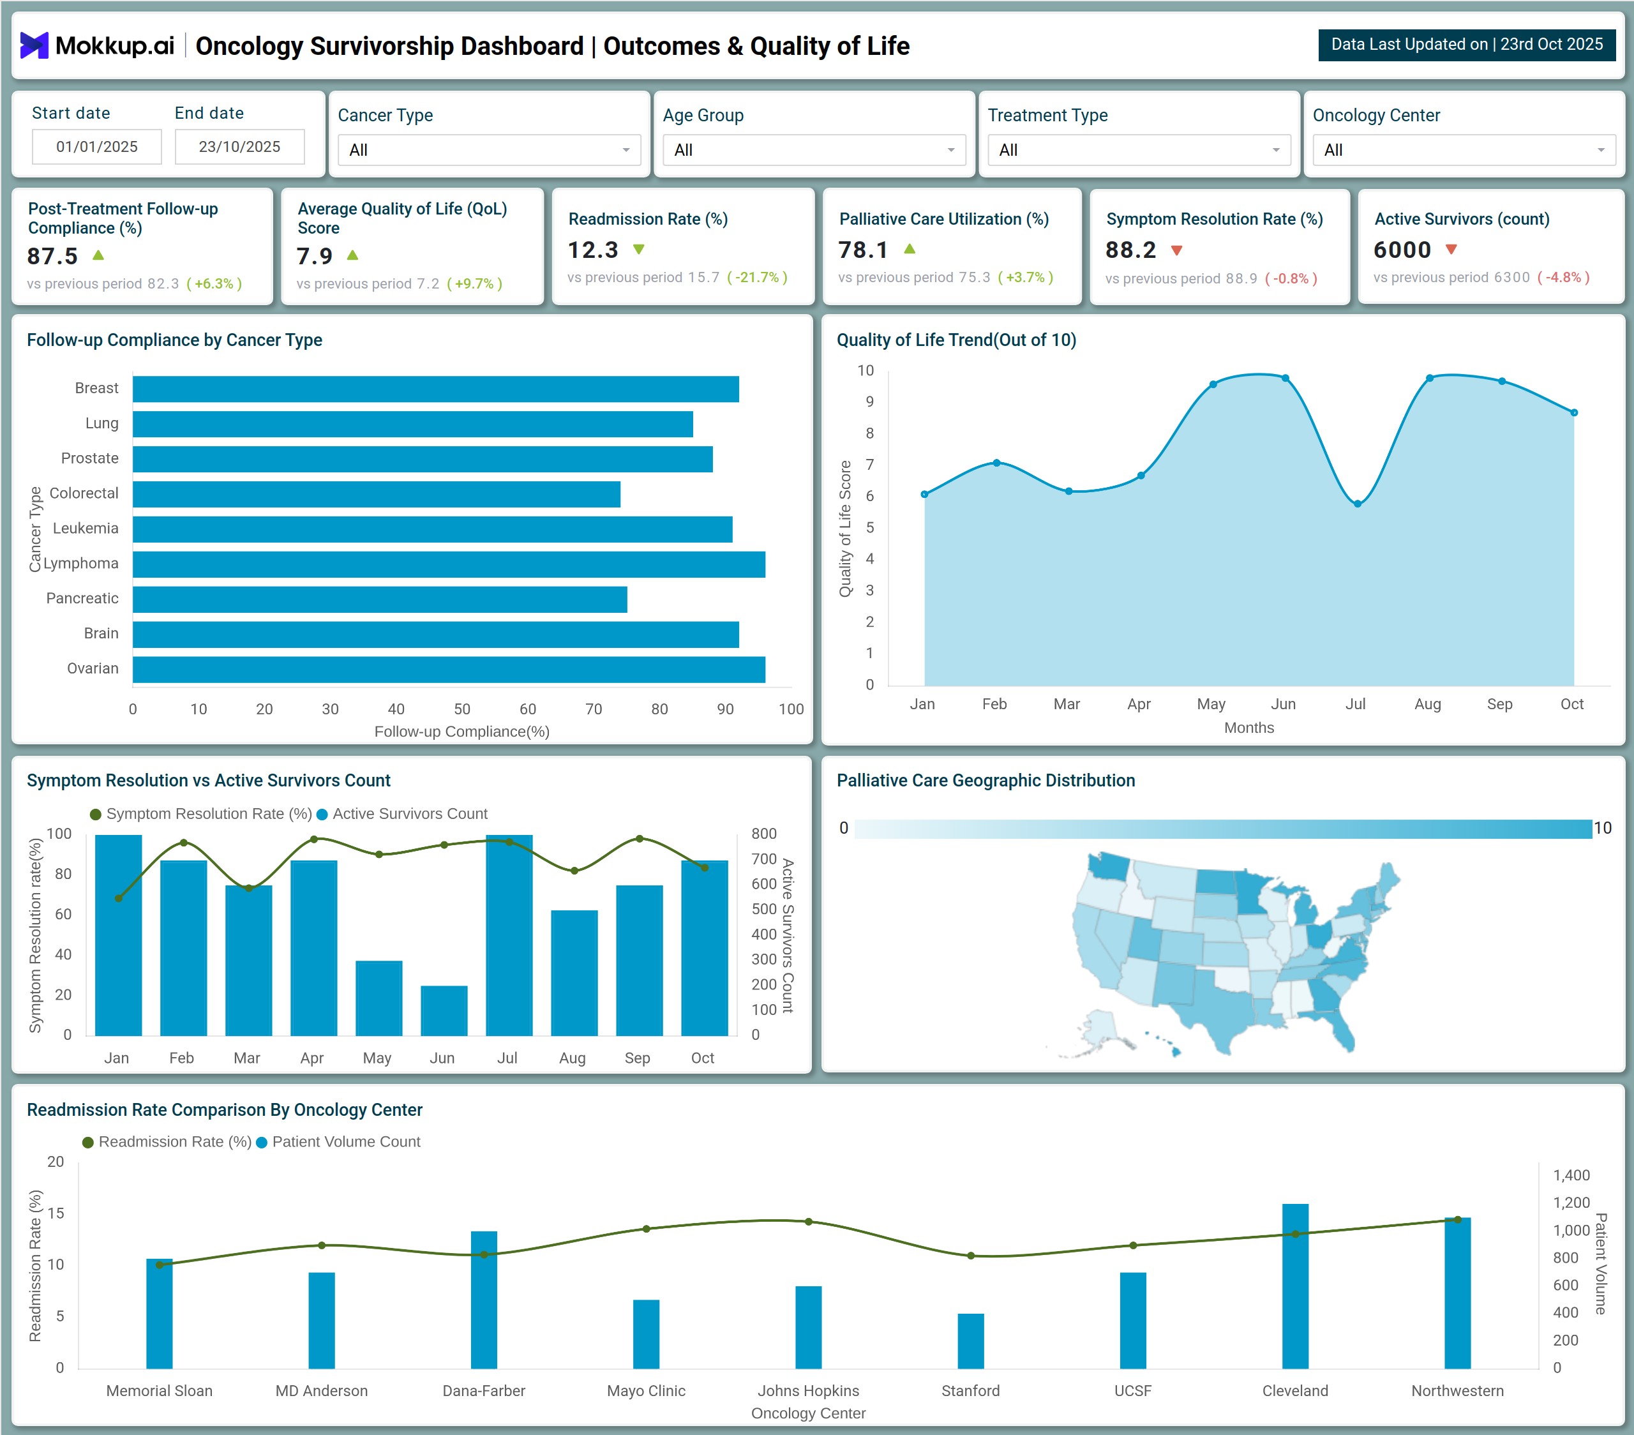Image resolution: width=1634 pixels, height=1435 pixels.
Task: Click the Feb data point on QoL trend
Action: [x=996, y=463]
